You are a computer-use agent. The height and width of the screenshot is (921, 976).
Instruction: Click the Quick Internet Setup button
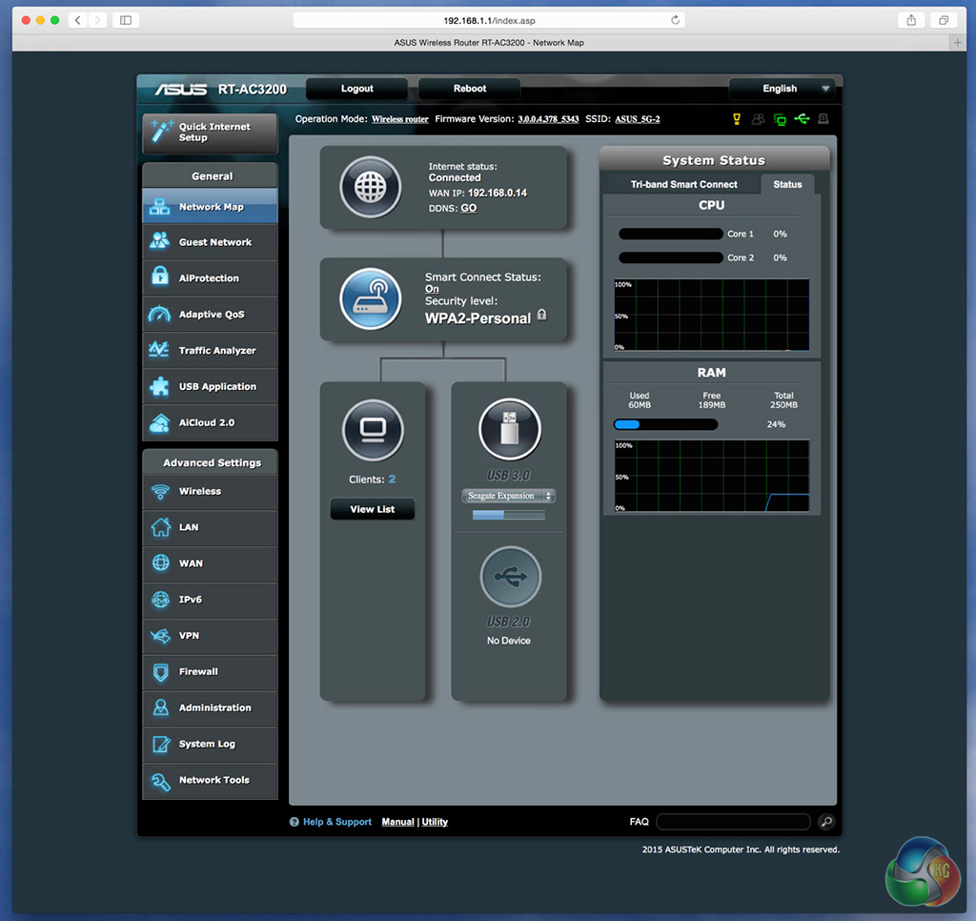(210, 132)
